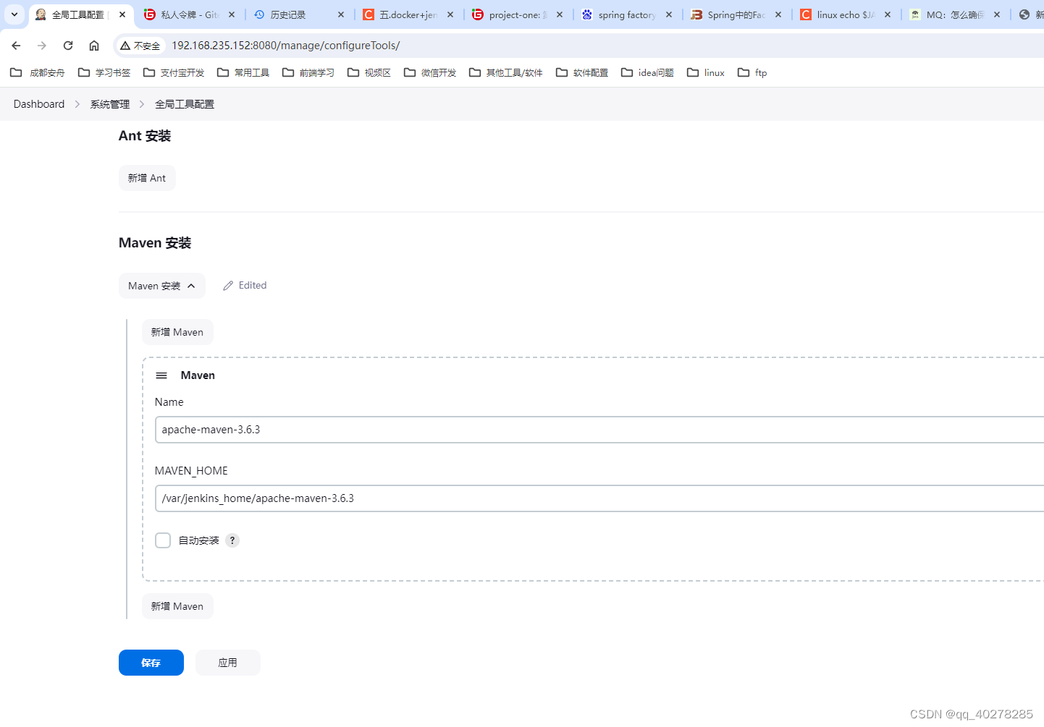Open the 微信开发 bookmark folder

430,72
